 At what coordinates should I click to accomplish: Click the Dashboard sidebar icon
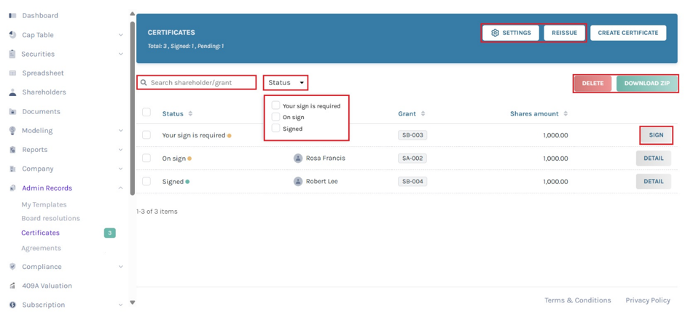pyautogui.click(x=12, y=16)
